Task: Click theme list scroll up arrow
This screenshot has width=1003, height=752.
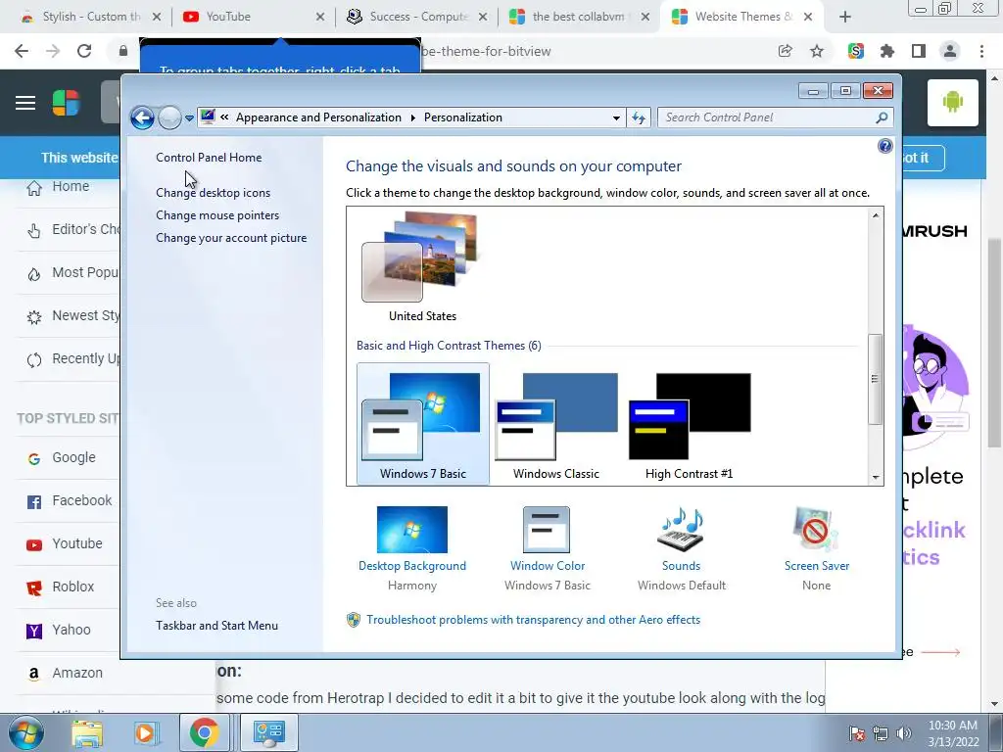Action: 875,215
